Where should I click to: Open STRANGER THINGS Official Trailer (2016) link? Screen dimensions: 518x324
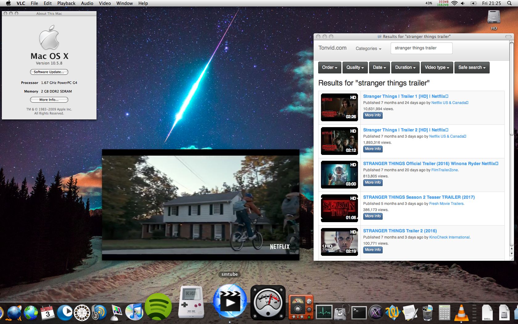431,164
